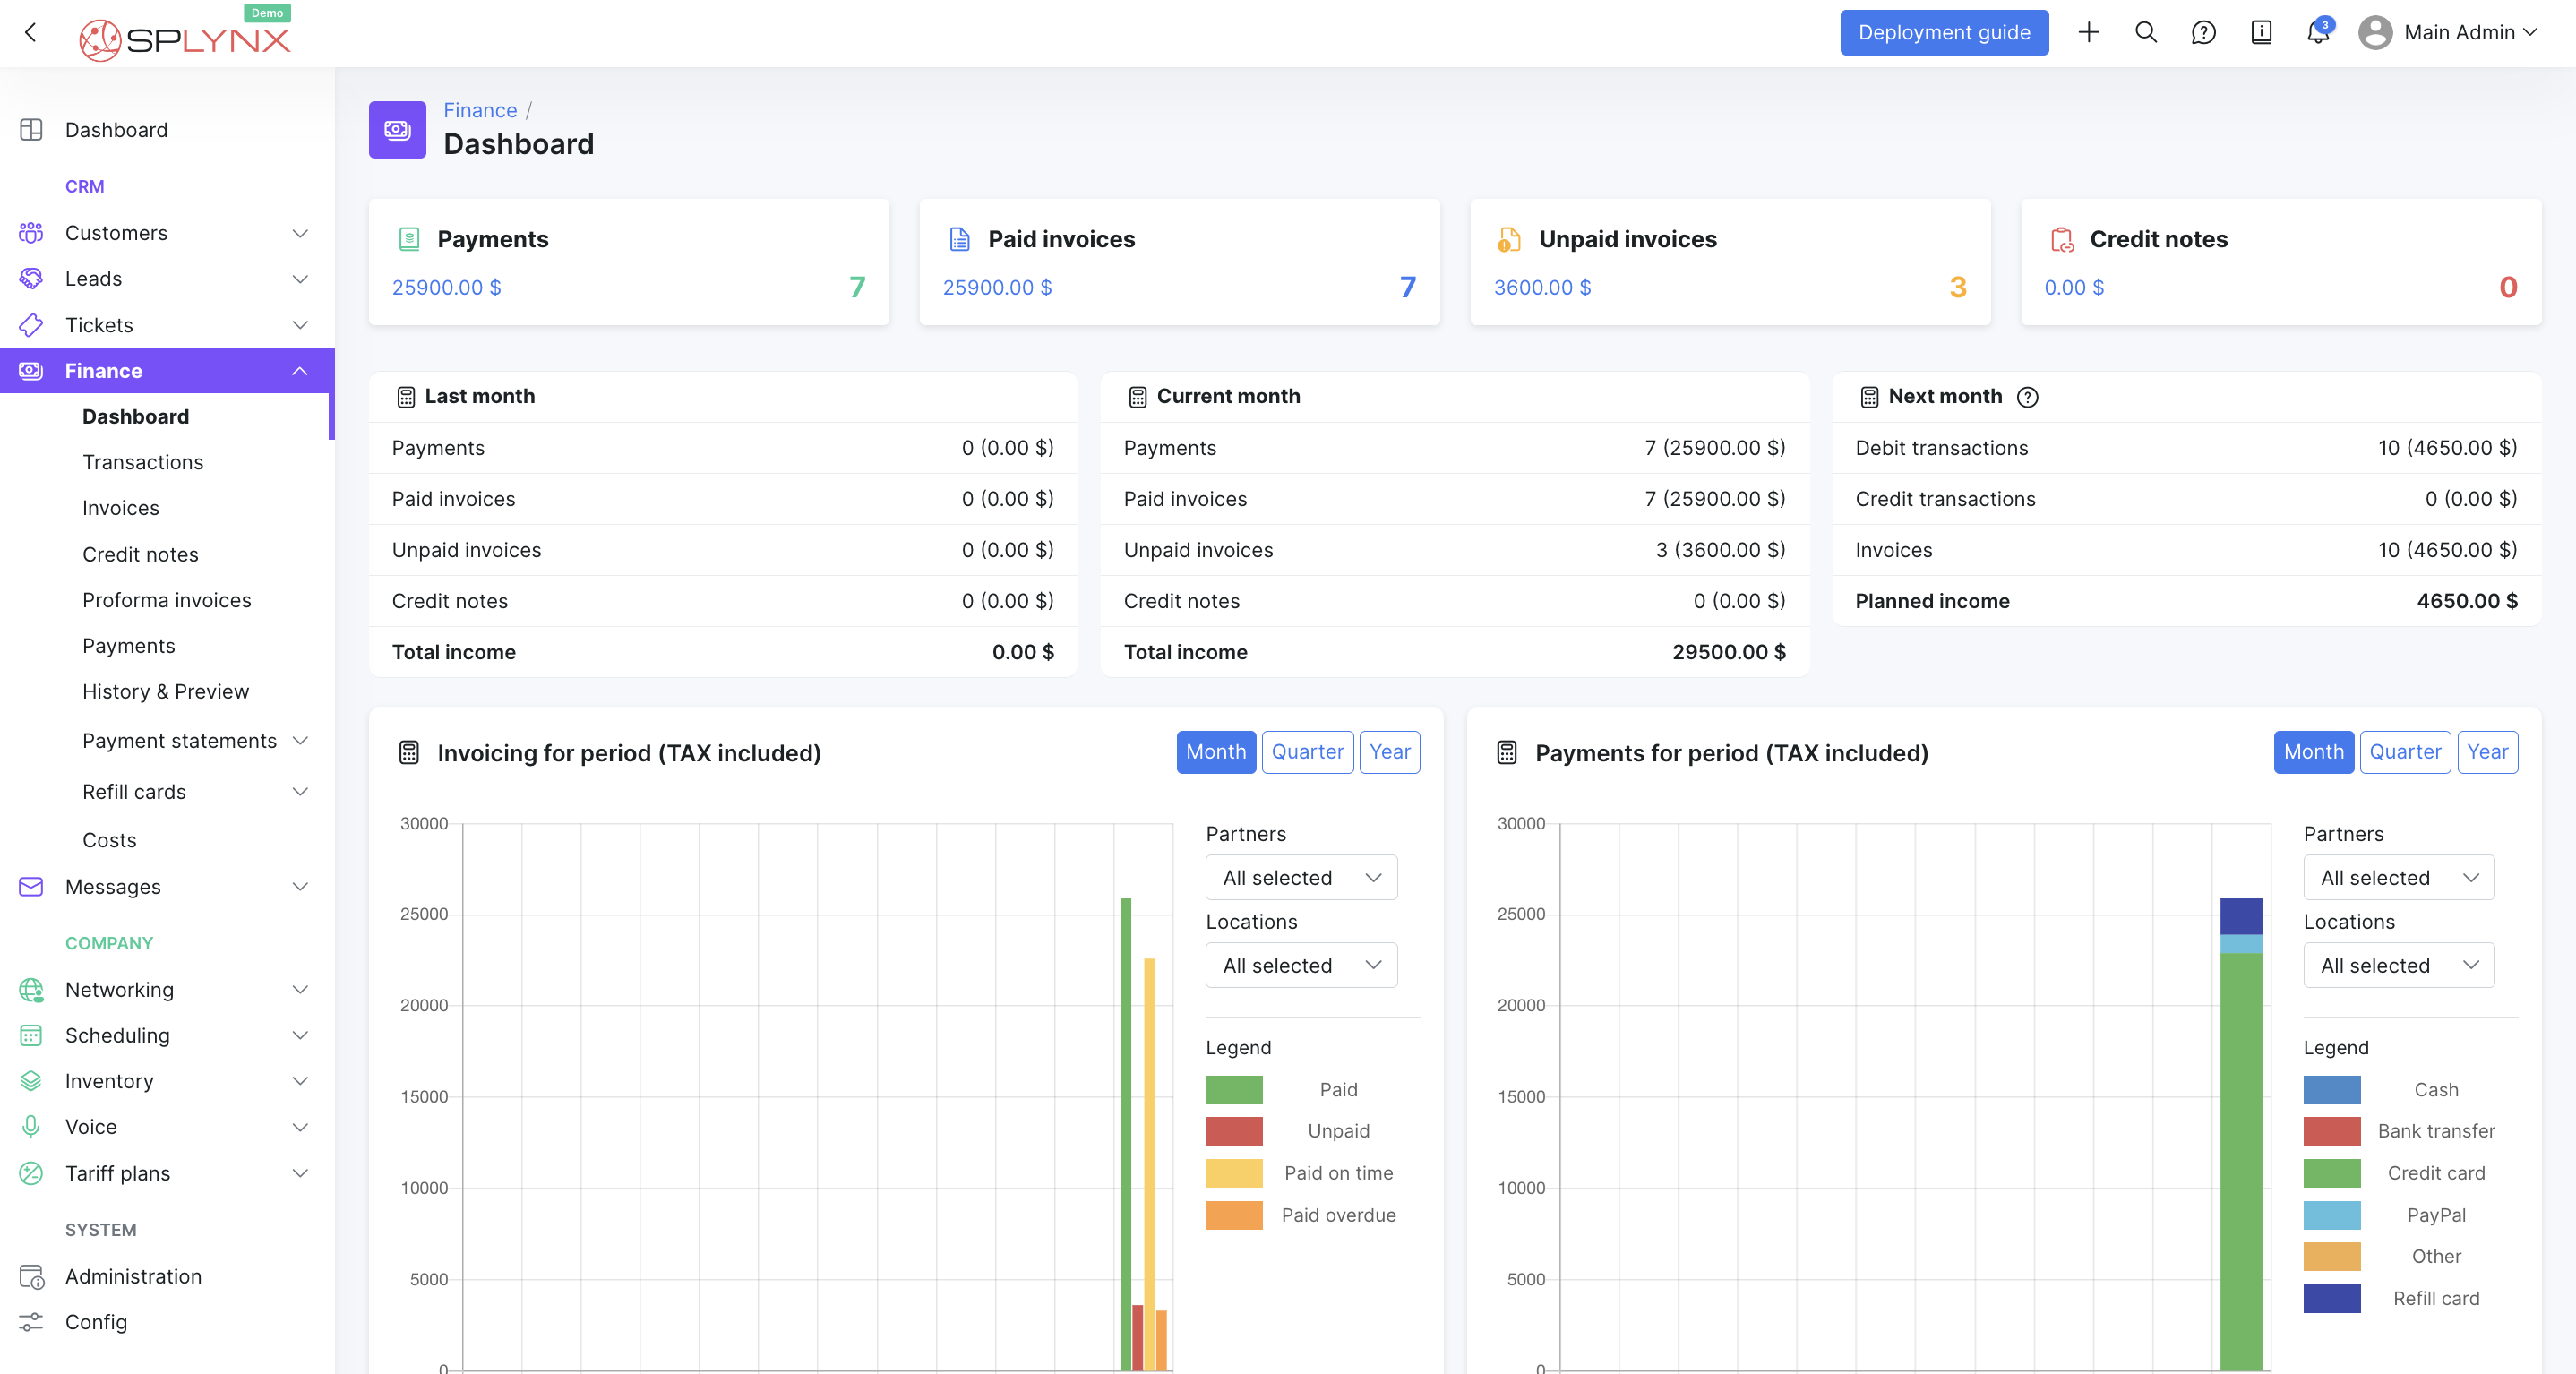
Task: Select the Customers sidebar icon
Action: [x=31, y=232]
